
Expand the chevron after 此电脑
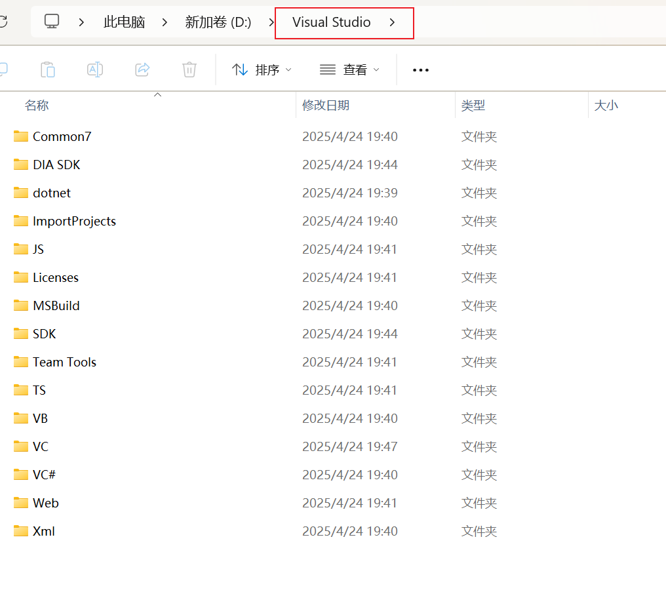click(x=165, y=22)
